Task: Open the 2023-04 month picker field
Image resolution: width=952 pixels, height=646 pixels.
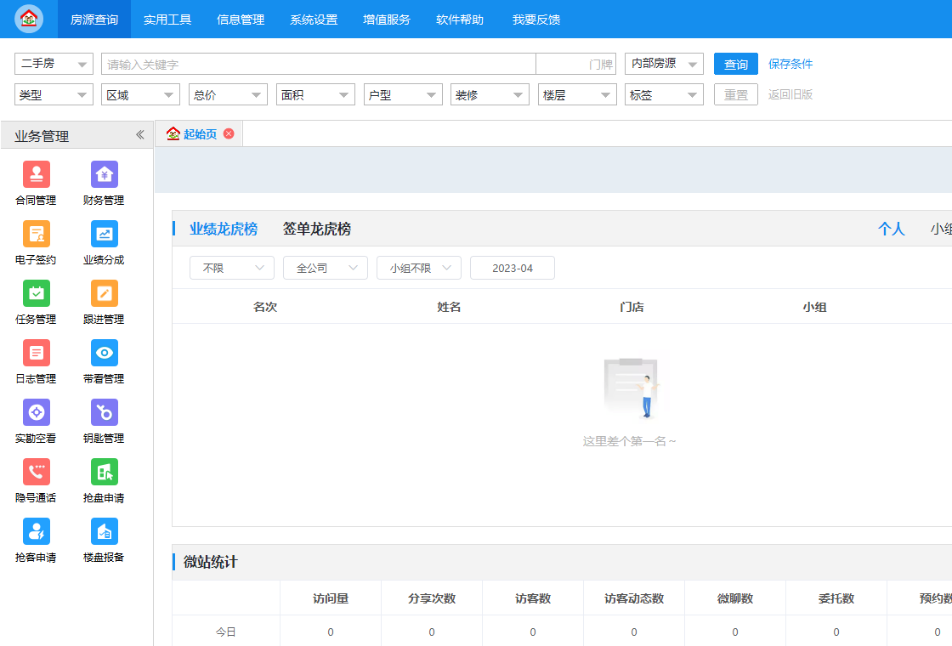Action: point(513,268)
